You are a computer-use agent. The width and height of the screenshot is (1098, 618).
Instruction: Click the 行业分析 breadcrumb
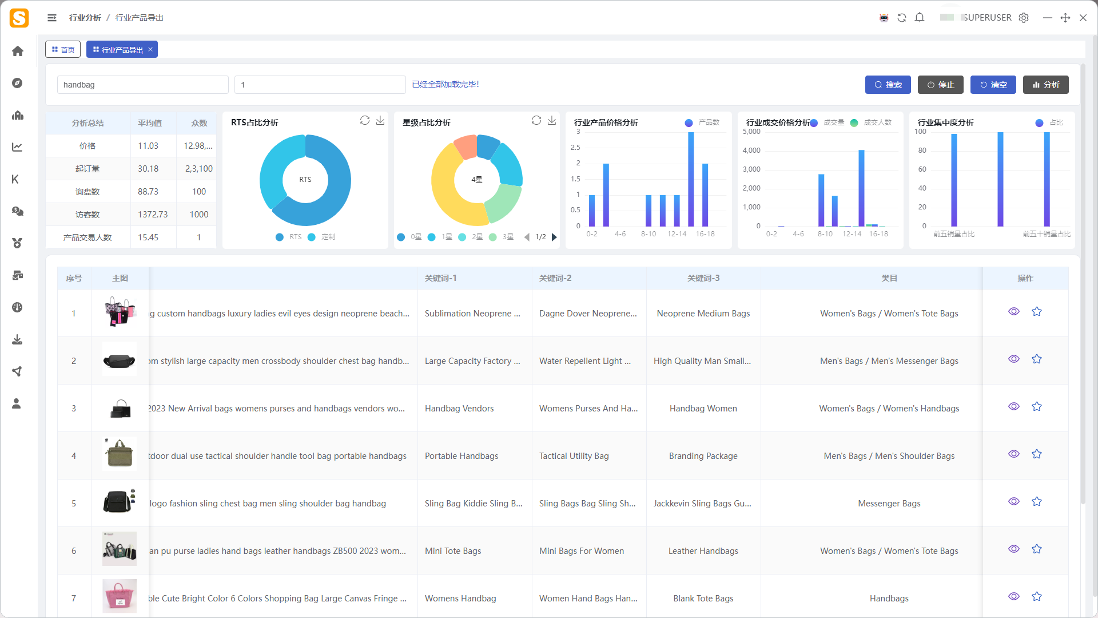click(x=85, y=18)
